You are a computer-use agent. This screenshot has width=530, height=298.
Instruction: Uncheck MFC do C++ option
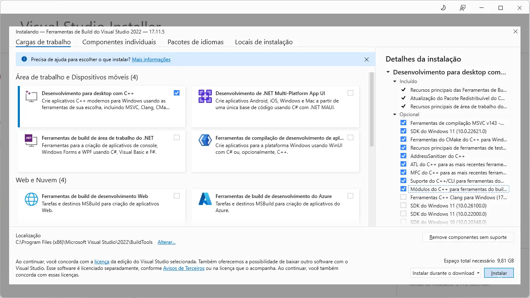[x=403, y=172]
